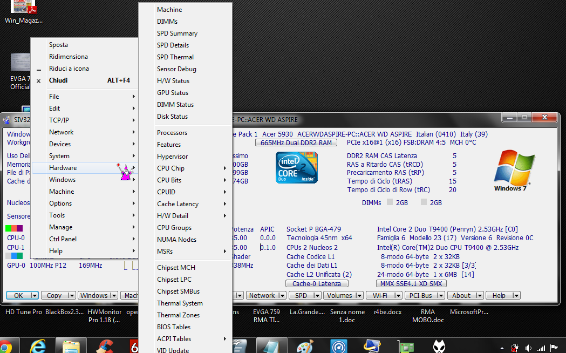The height and width of the screenshot is (353, 566).
Task: Open the Network button dropdown arrow
Action: pyautogui.click(x=282, y=296)
